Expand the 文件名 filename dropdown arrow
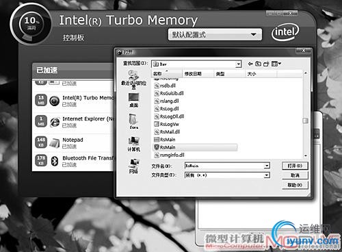 click(x=267, y=166)
